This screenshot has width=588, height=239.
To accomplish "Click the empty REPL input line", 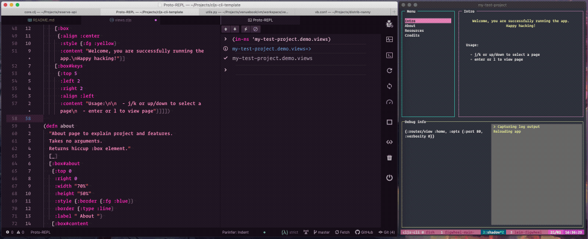I will click(x=300, y=70).
